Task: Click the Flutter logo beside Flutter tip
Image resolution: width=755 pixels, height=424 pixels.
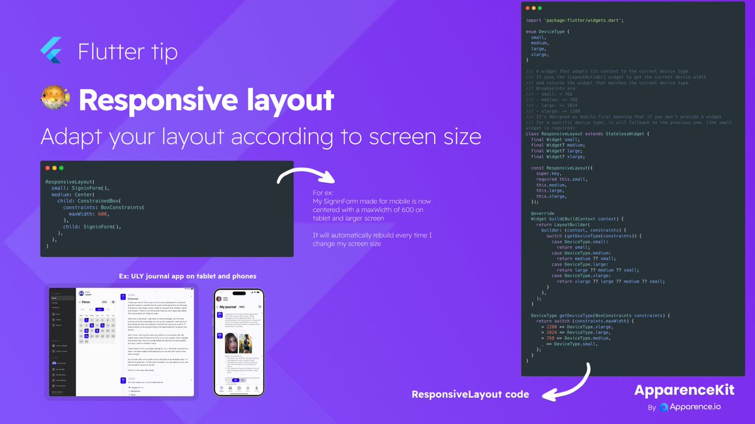Action: pos(50,50)
